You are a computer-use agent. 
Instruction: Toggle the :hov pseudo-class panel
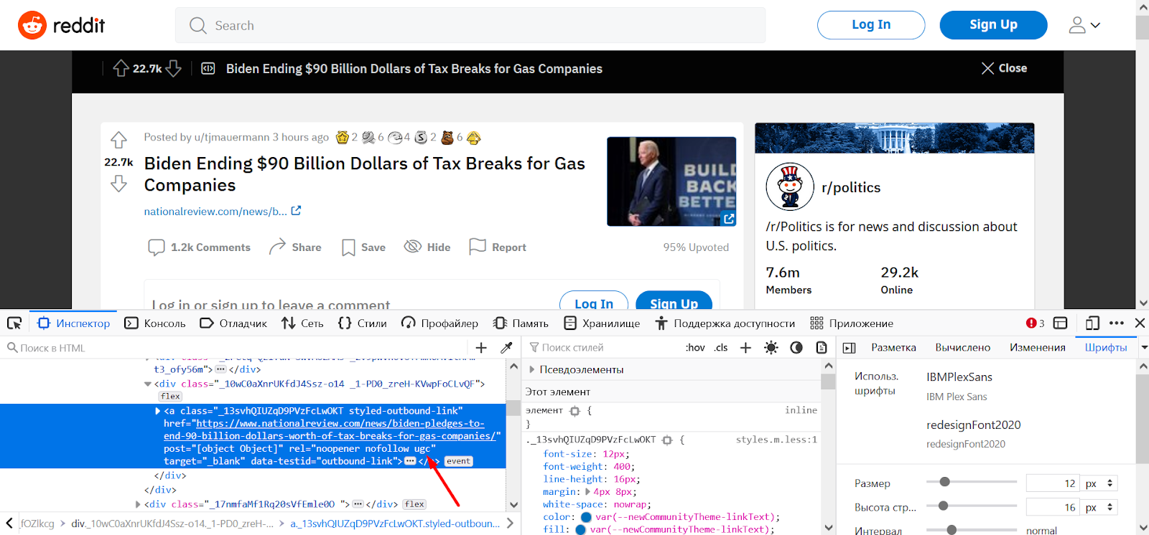point(695,348)
